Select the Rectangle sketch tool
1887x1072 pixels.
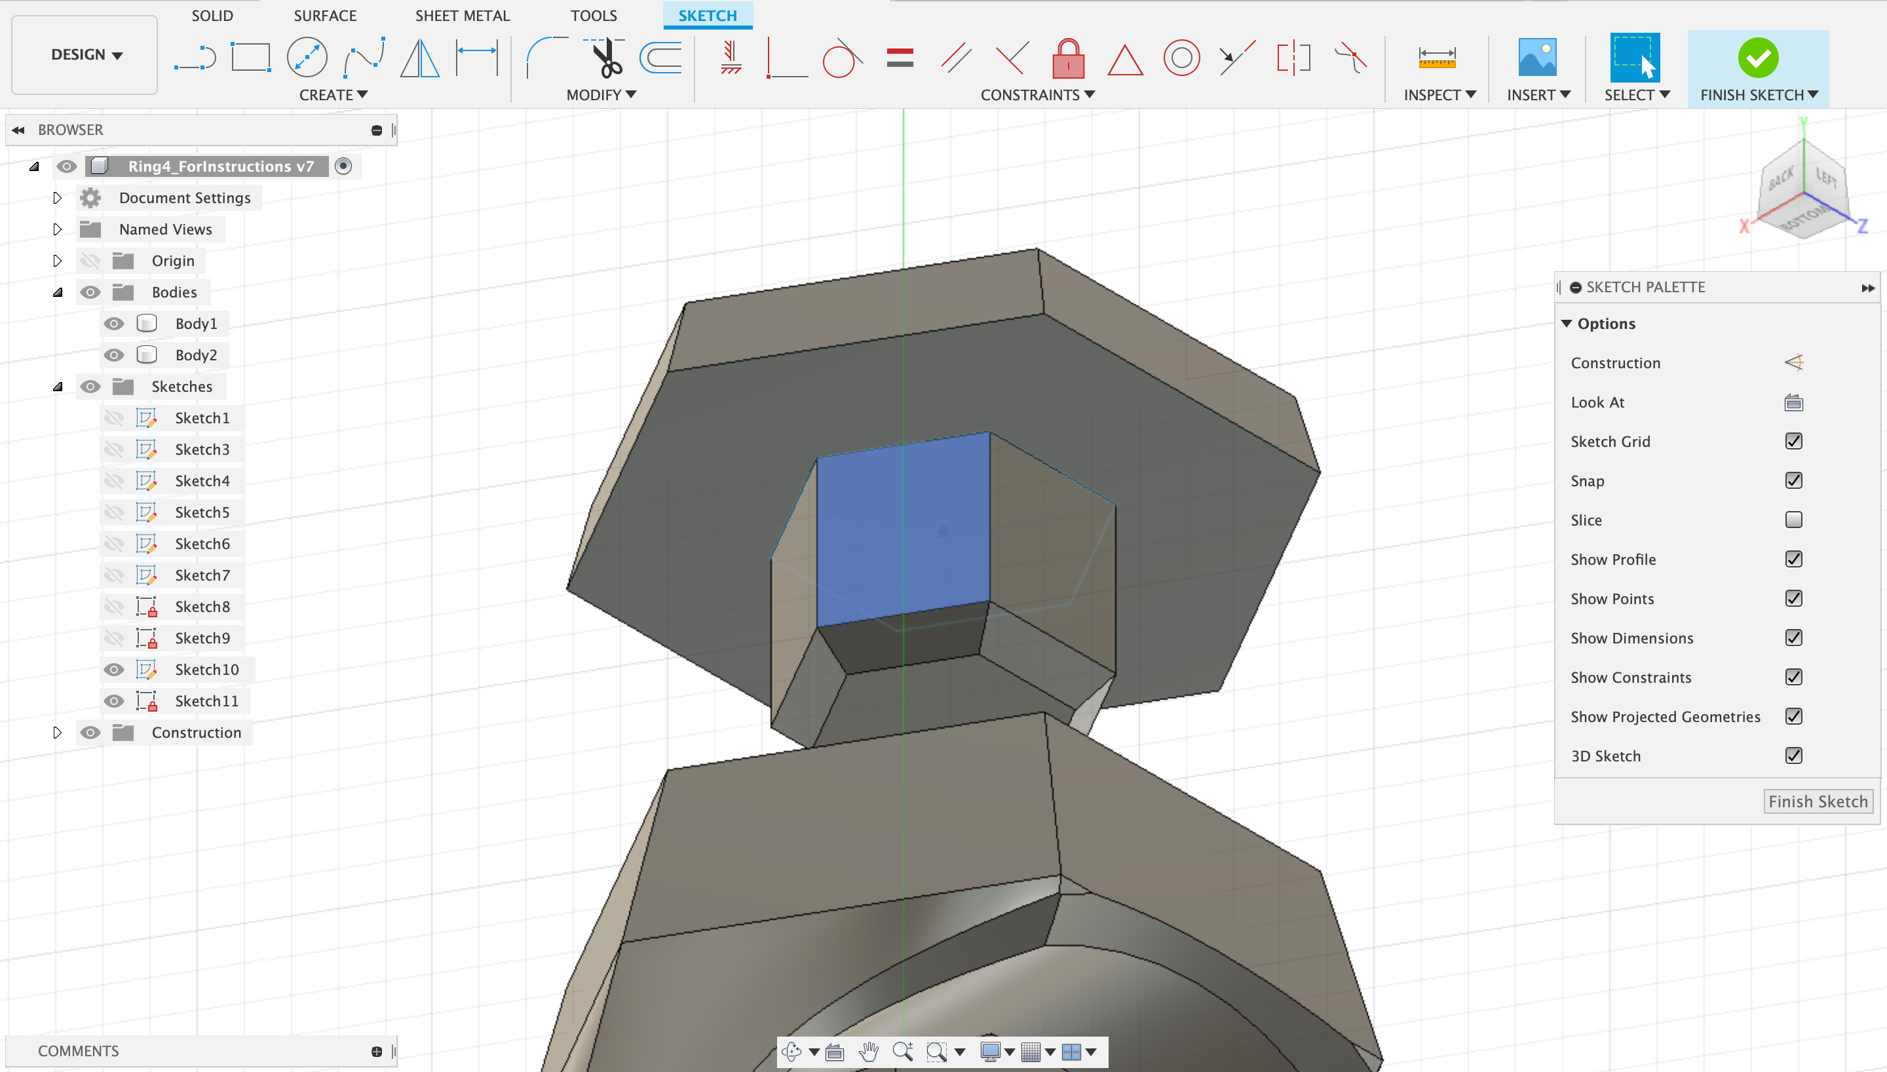click(x=250, y=58)
